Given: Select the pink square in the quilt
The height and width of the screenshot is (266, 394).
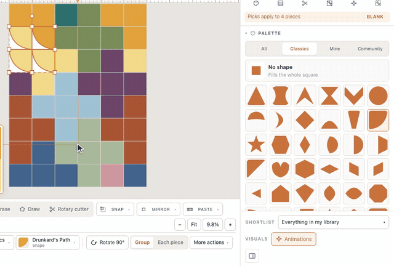Looking at the screenshot, I should pyautogui.click(x=112, y=175).
